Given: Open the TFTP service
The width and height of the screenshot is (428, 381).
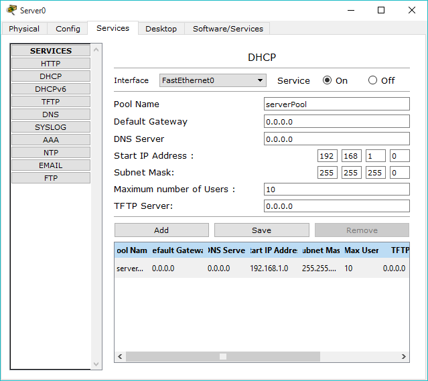Looking at the screenshot, I should click(51, 102).
